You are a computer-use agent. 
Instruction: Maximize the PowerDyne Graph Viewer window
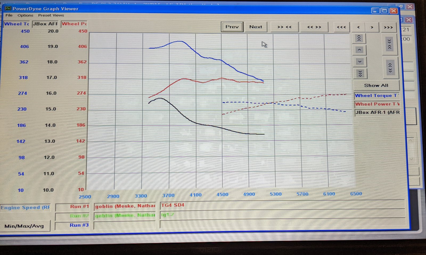pos(384,11)
